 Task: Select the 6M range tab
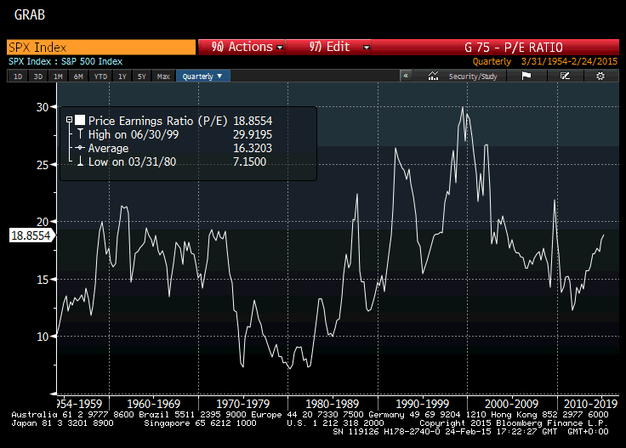point(79,76)
